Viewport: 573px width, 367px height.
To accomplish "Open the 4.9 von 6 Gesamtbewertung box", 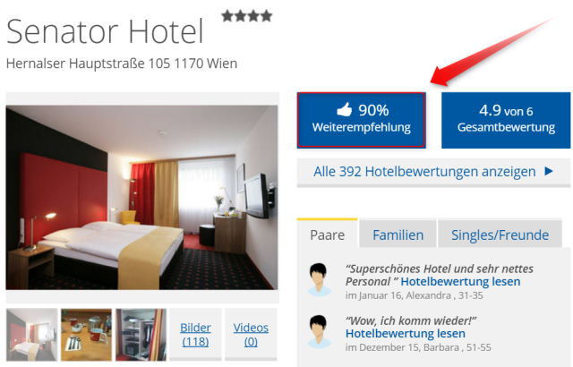I will pos(506,120).
